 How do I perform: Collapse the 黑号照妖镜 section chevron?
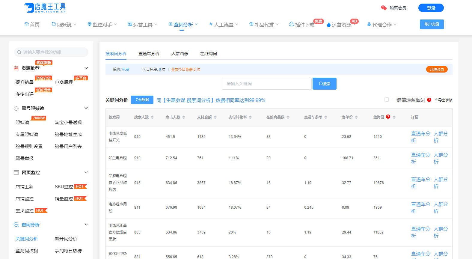coord(86,108)
